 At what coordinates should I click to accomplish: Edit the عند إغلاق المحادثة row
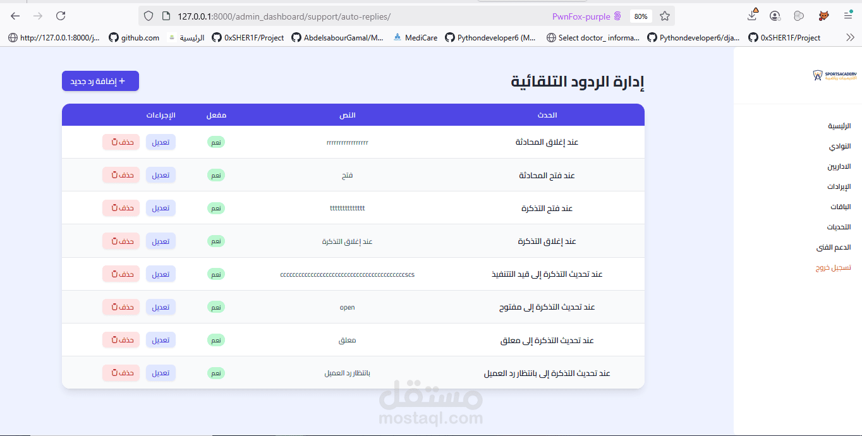tap(161, 142)
